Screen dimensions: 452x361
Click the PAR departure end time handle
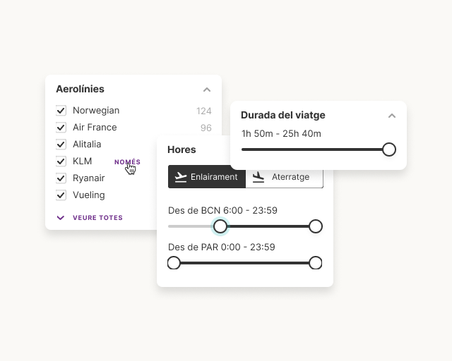(316, 263)
